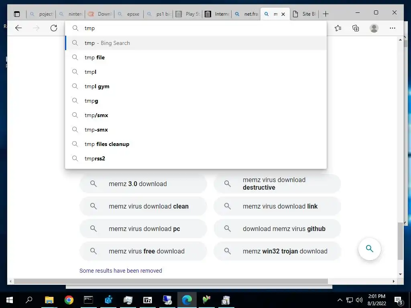
Task: Open the volume tray icon
Action: click(x=359, y=300)
